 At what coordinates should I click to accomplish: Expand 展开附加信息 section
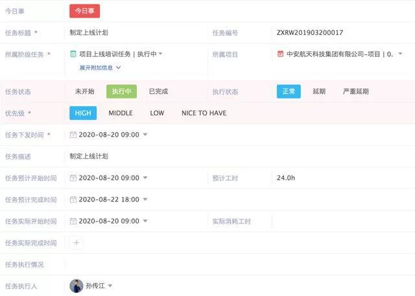tap(100, 67)
